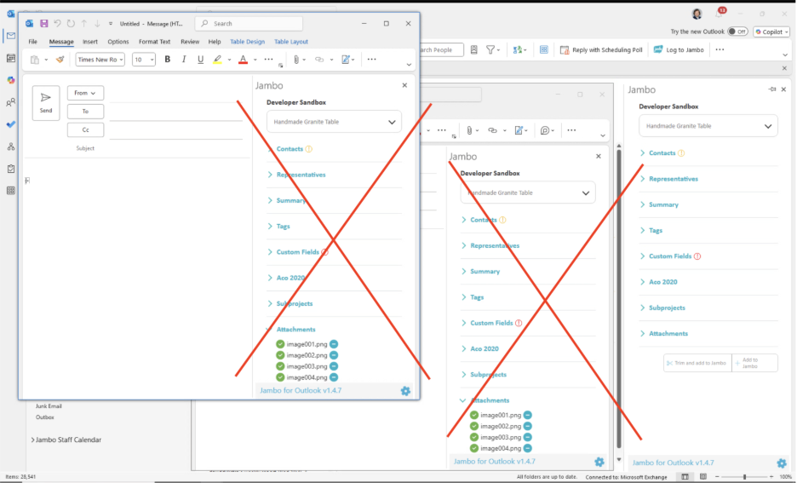The image size is (797, 483).
Task: Open the From dropdown in message
Action: pos(85,93)
